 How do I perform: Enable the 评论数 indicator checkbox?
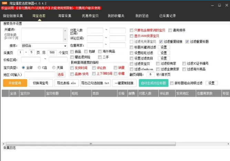tap(94, 68)
